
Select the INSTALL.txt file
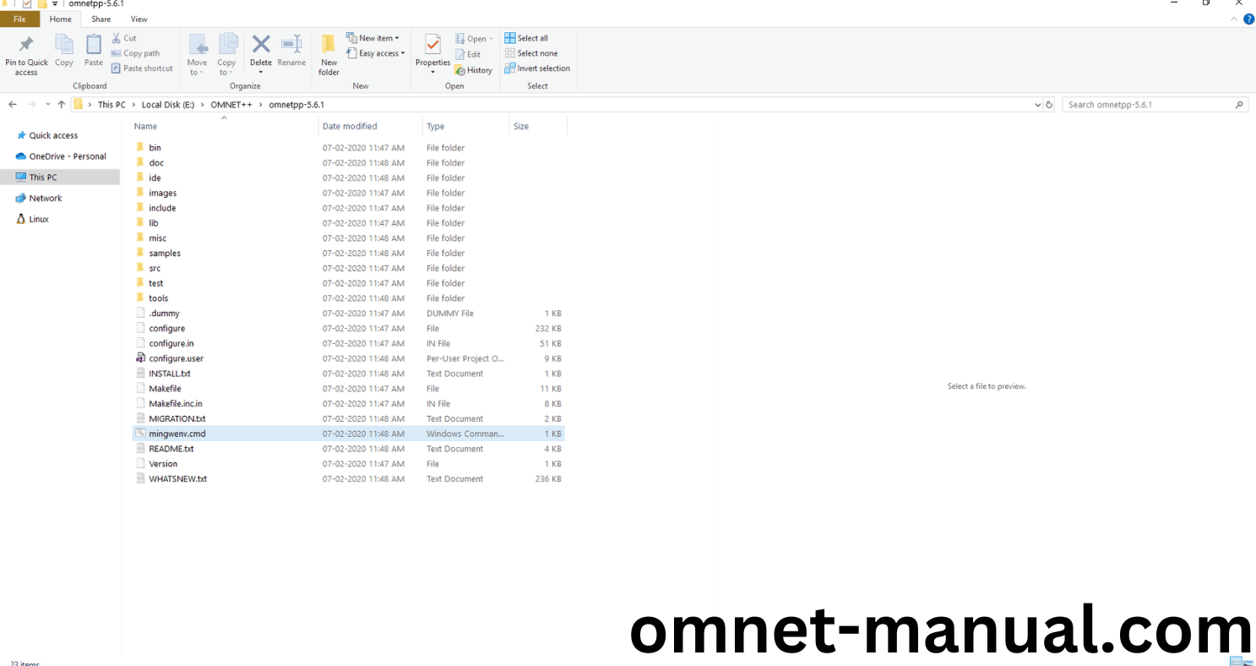(169, 374)
